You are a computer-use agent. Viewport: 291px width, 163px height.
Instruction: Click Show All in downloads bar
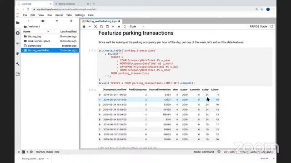264,158
